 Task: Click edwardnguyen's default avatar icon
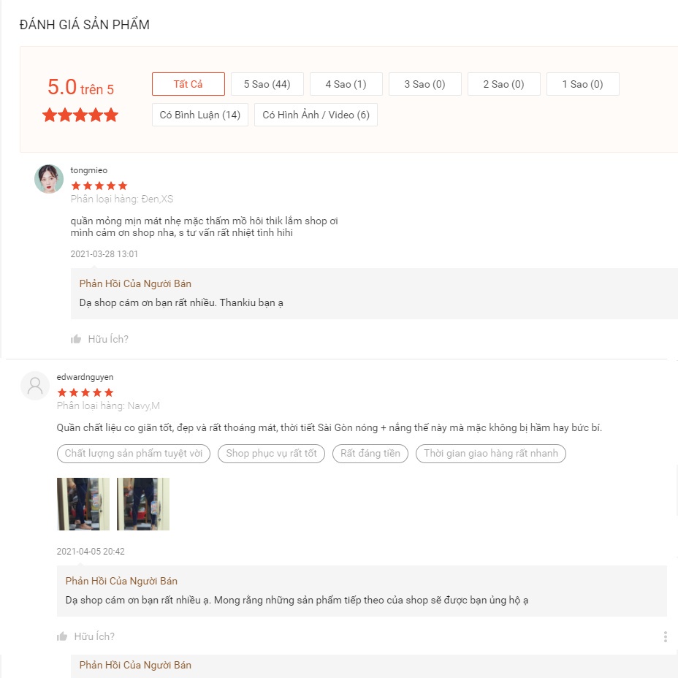point(35,385)
